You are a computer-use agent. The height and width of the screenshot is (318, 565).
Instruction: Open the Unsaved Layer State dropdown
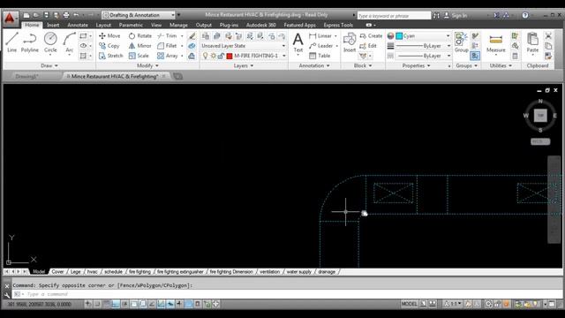[244, 46]
